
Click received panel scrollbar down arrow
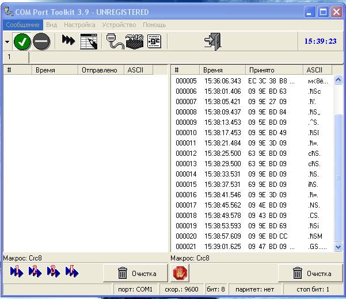point(339,247)
